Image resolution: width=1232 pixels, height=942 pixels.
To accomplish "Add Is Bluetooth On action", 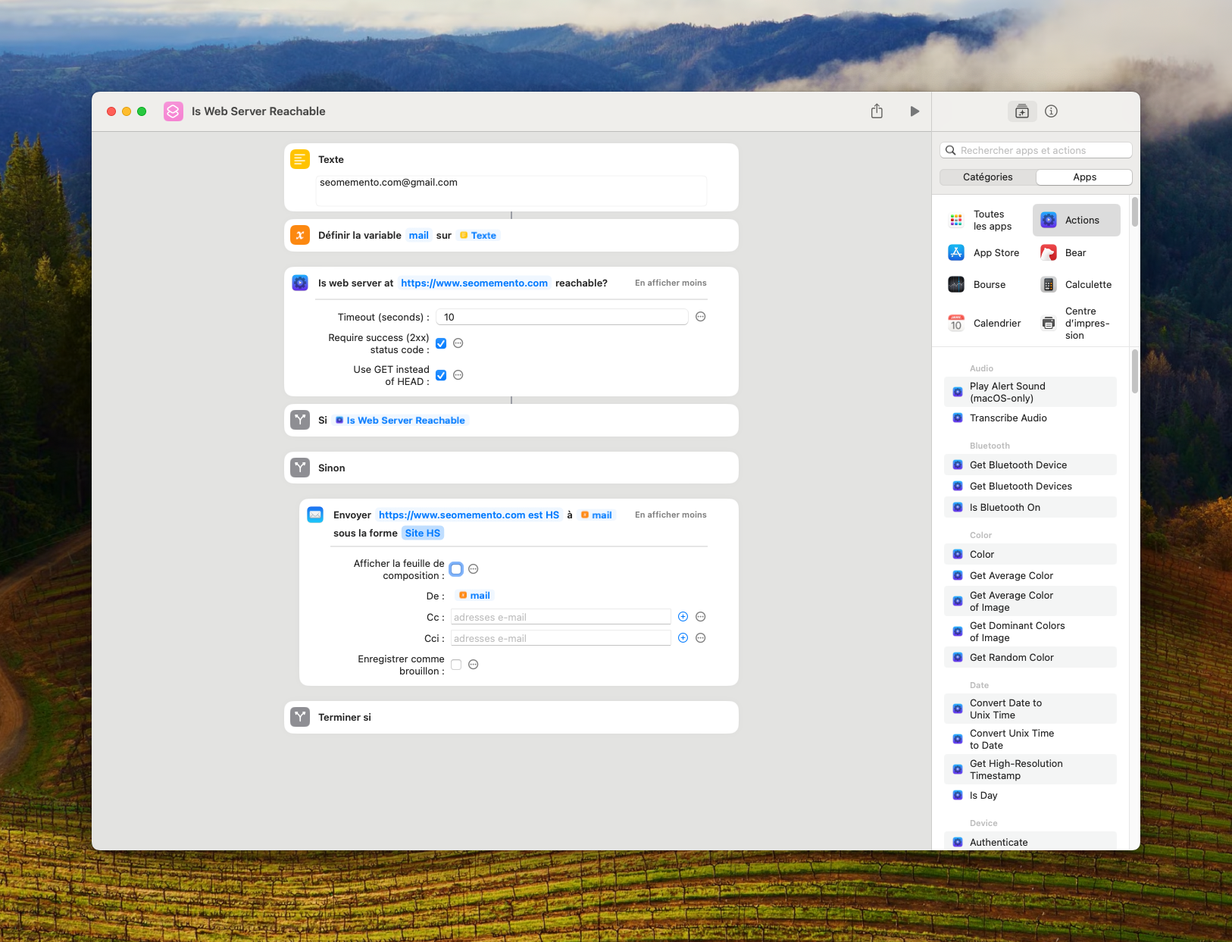I will (x=1030, y=507).
